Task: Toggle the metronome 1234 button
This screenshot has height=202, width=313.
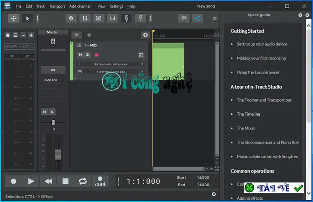Action: (x=100, y=181)
